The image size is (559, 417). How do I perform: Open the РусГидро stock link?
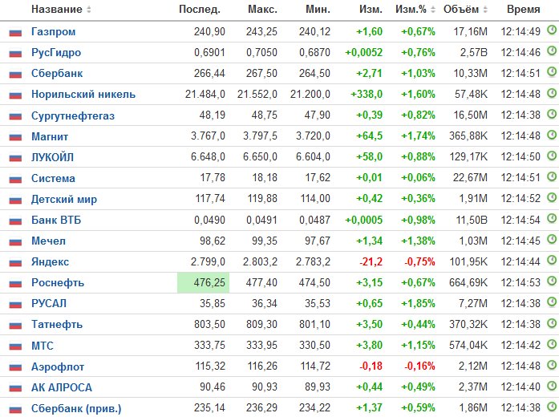56,53
